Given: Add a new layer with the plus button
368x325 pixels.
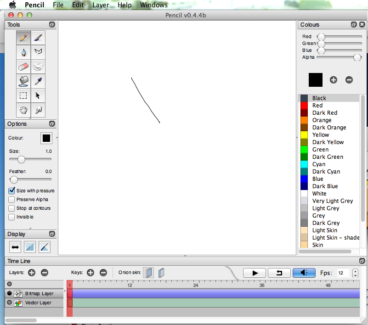Looking at the screenshot, I should [31, 273].
